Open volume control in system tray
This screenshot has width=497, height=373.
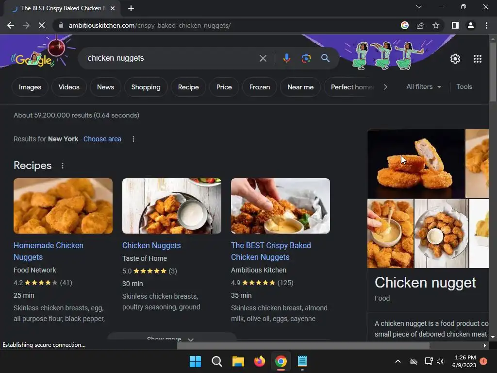[x=440, y=361]
